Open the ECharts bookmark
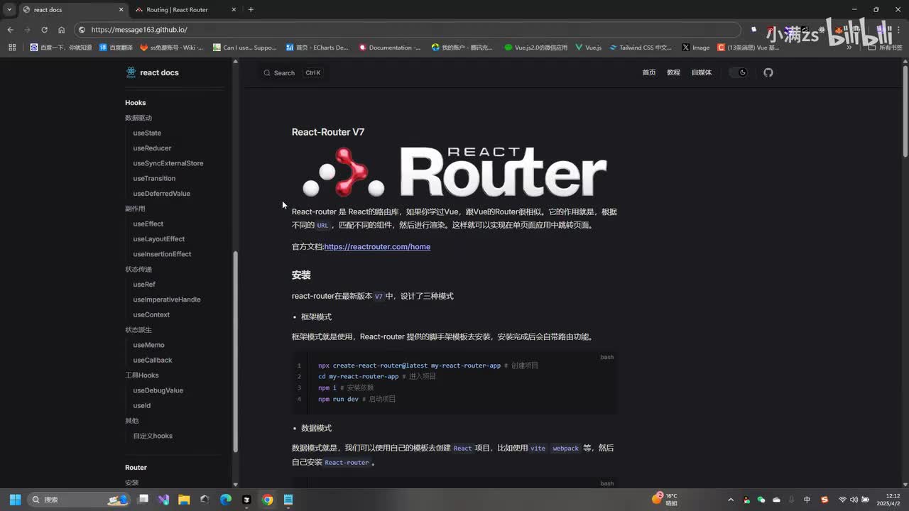The width and height of the screenshot is (909, 511). pos(317,48)
